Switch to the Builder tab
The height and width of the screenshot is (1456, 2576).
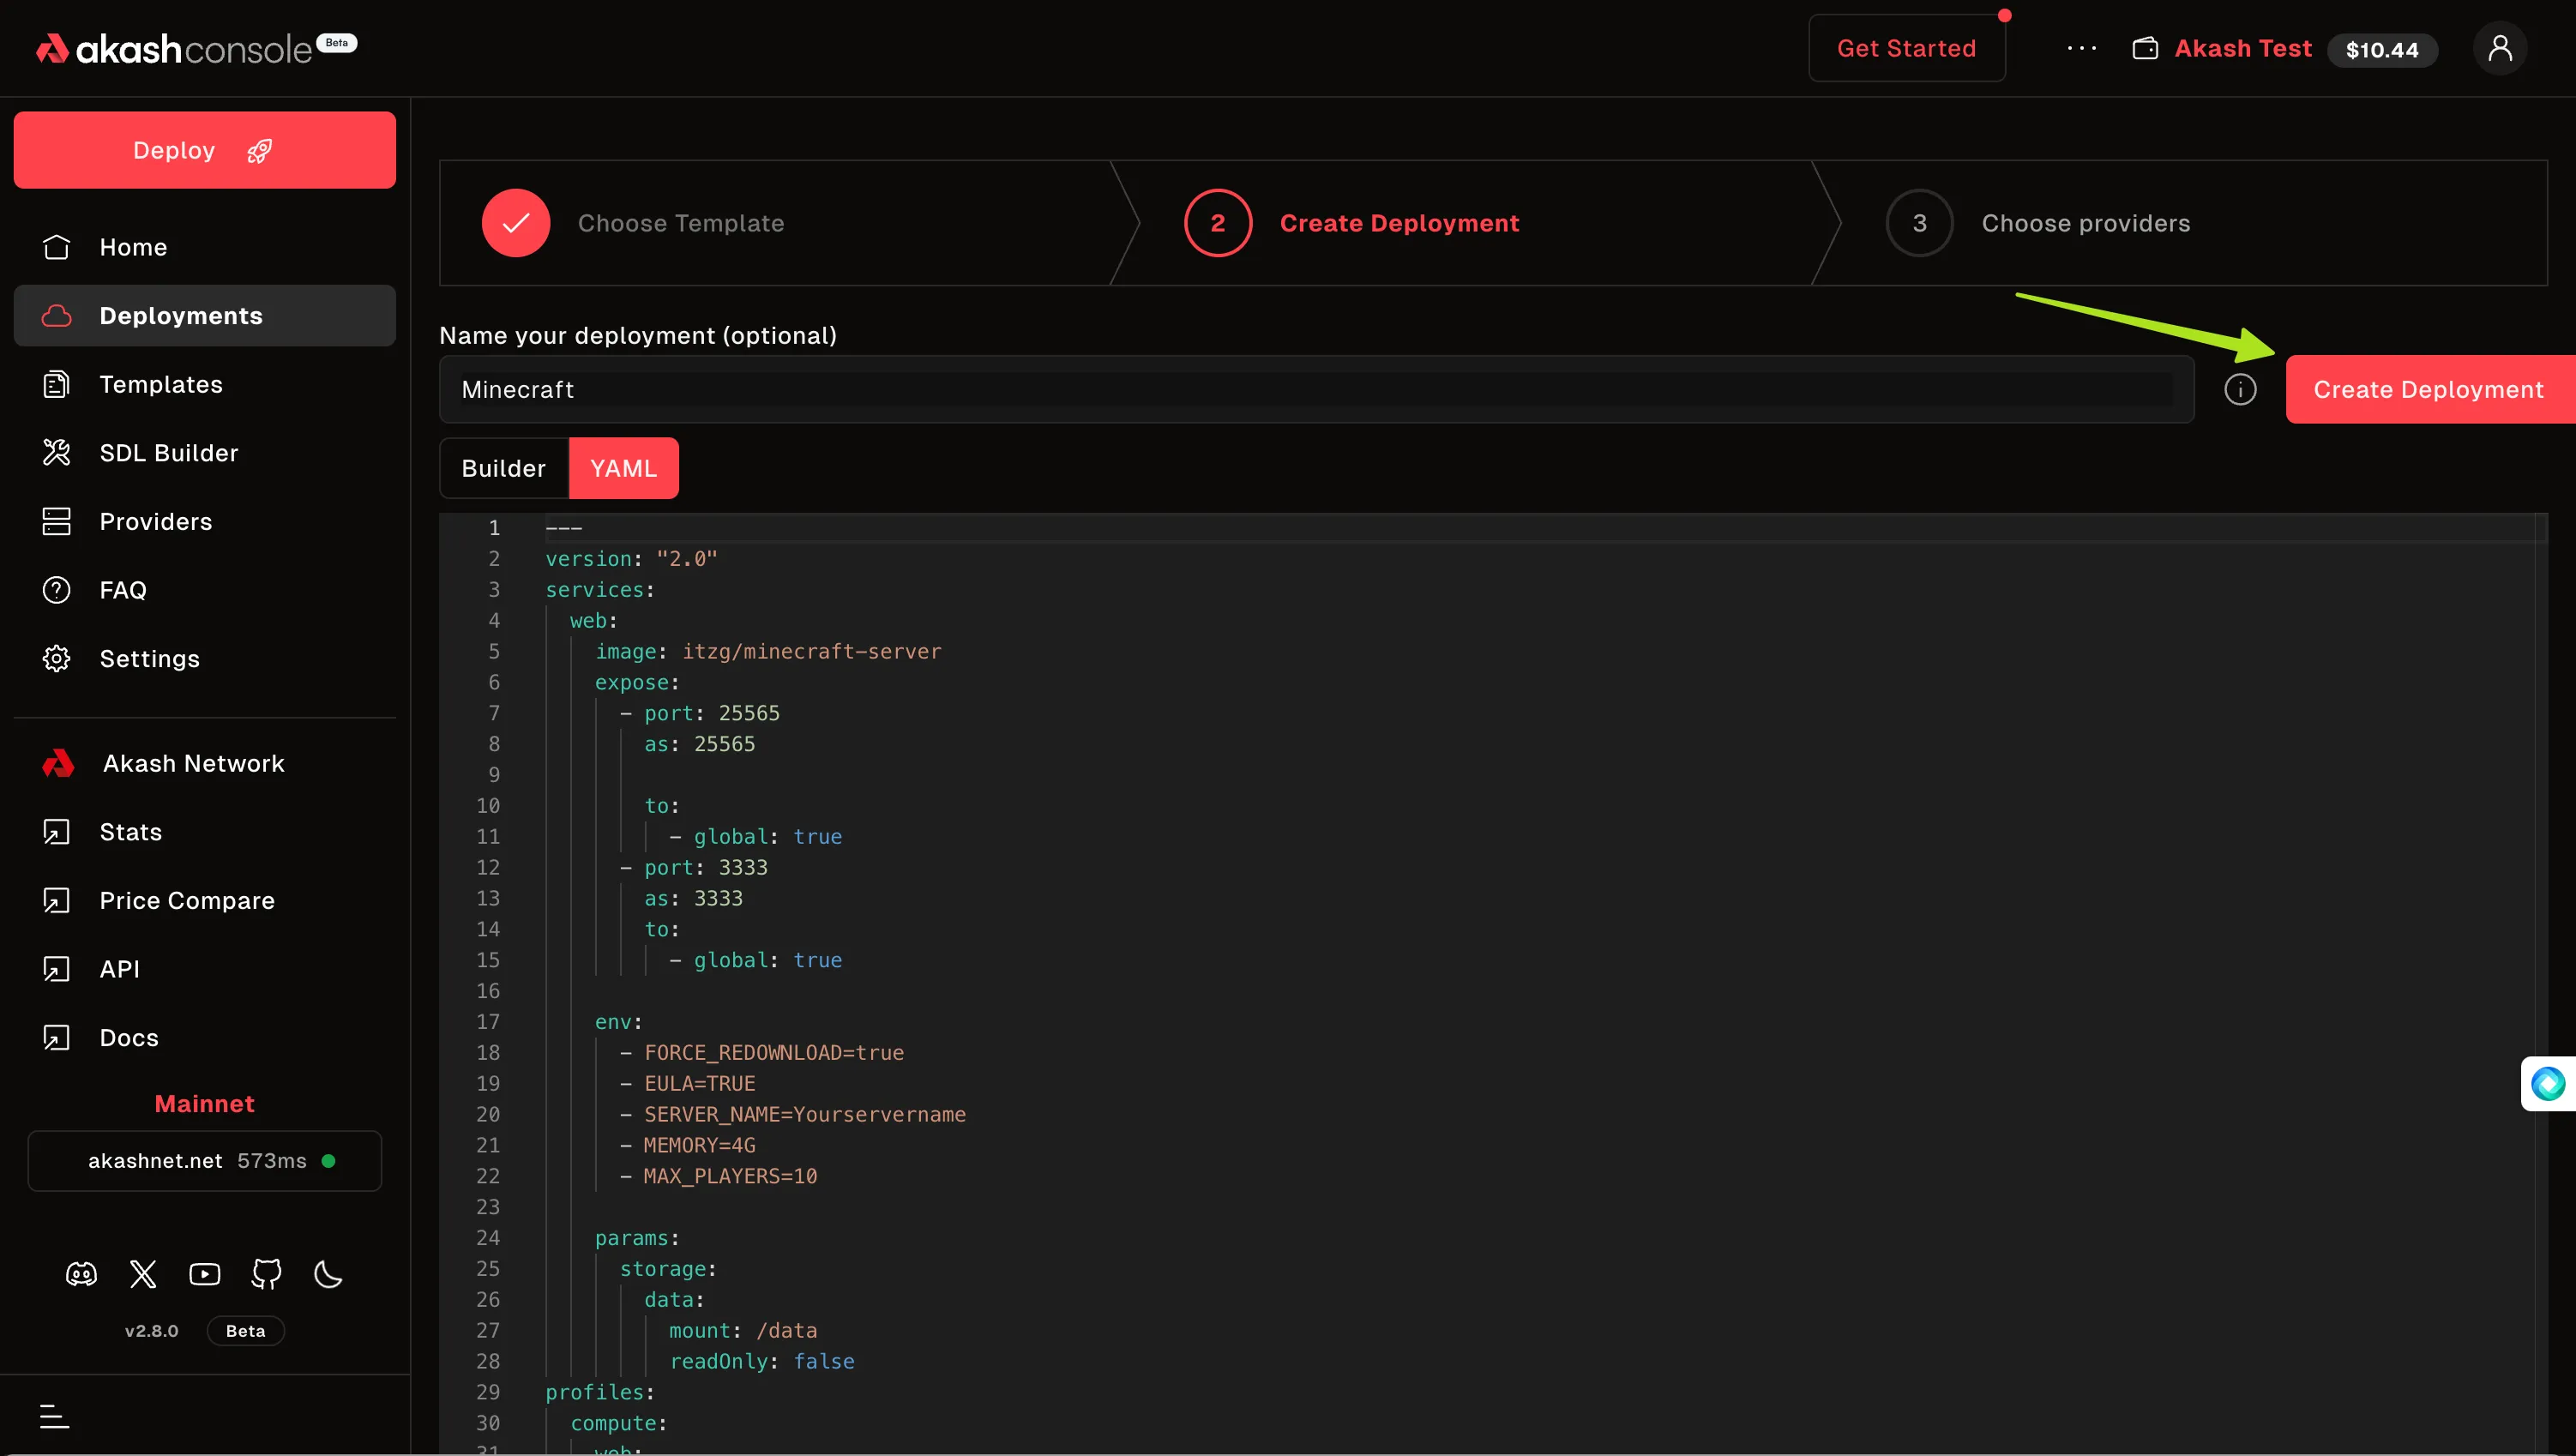504,468
